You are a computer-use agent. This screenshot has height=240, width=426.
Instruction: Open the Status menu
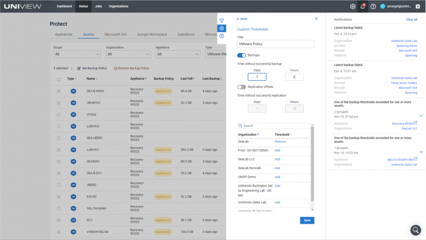pos(83,6)
